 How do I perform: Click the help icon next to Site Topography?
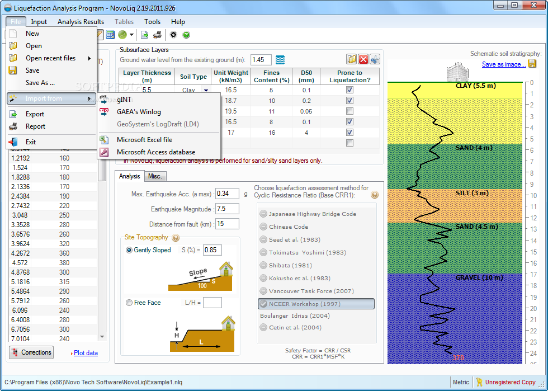tap(176, 238)
